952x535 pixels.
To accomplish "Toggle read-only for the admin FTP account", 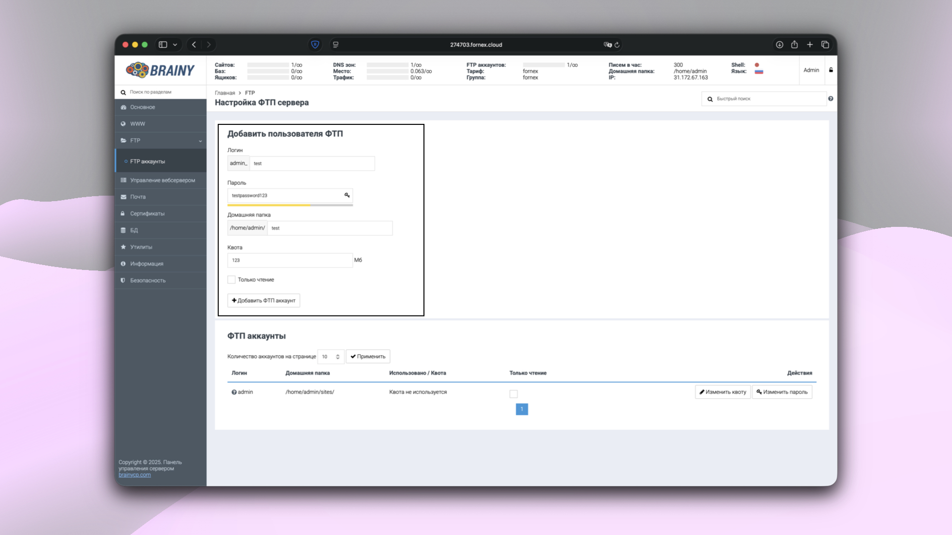I will (513, 394).
